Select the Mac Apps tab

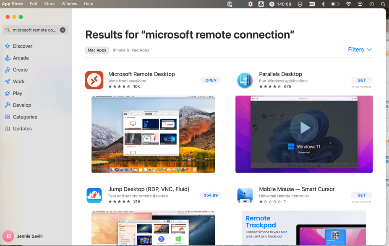point(97,50)
